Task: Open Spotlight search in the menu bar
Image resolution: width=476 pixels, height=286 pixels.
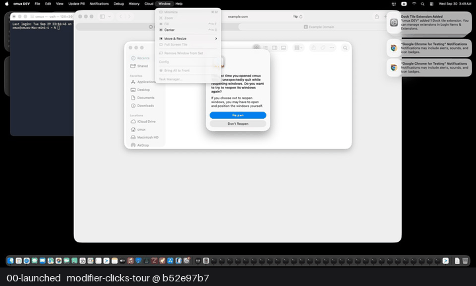Action: tap(422, 4)
